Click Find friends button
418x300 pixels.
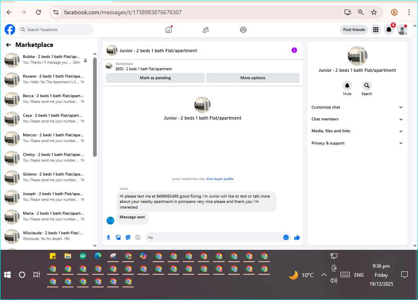tap(354, 30)
